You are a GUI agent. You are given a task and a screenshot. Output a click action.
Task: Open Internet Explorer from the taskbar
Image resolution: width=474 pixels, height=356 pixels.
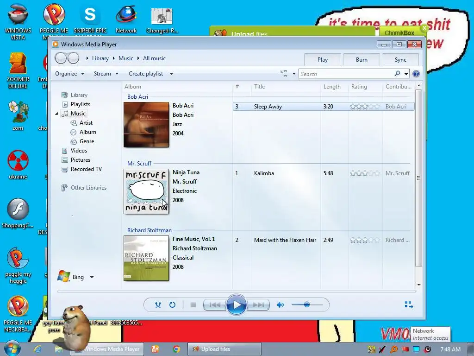click(x=37, y=349)
